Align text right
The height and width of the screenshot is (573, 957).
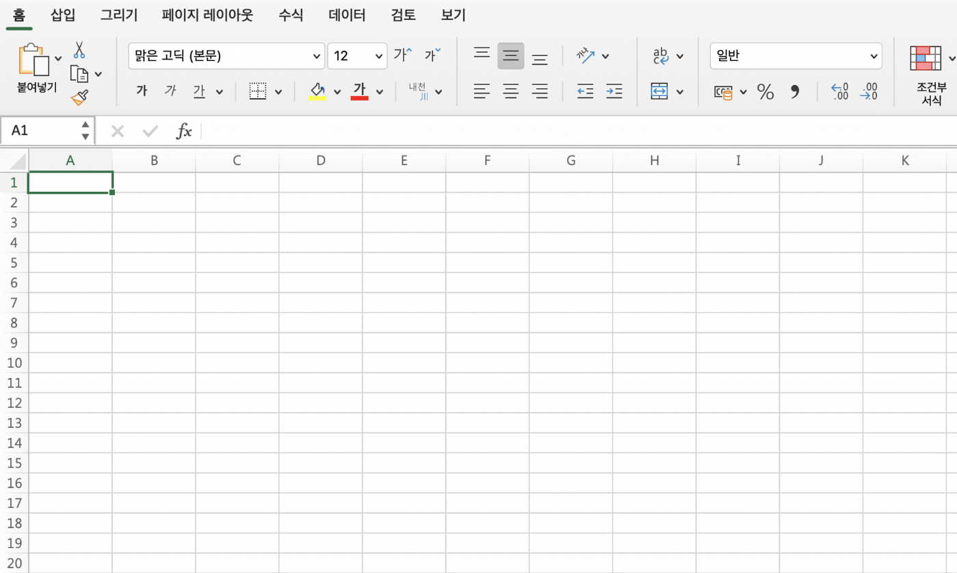click(x=540, y=91)
